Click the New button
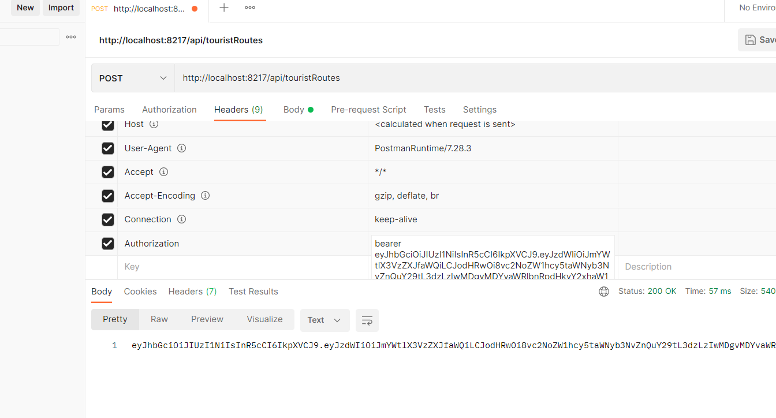This screenshot has height=418, width=776. pyautogui.click(x=25, y=8)
